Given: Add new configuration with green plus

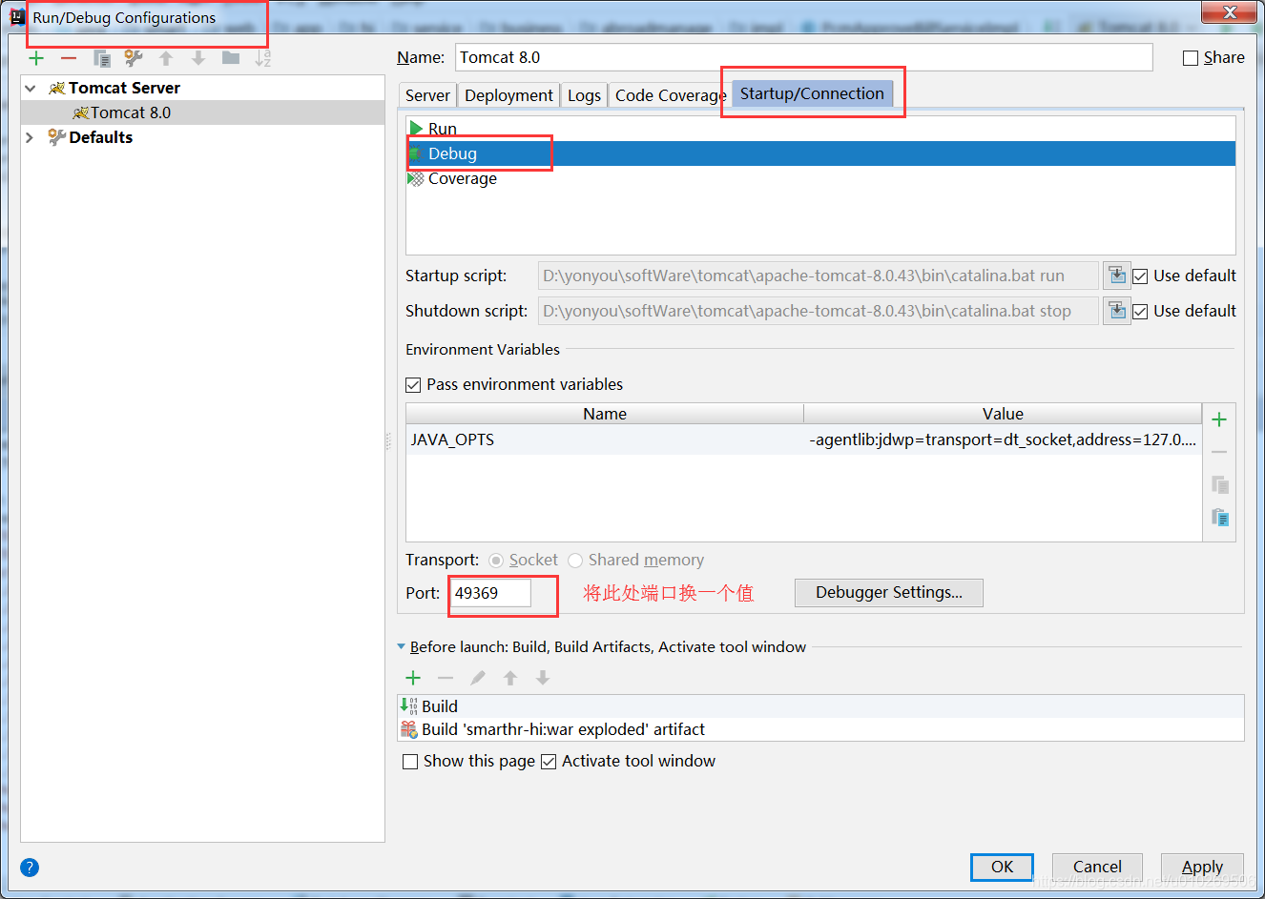Looking at the screenshot, I should 36,58.
